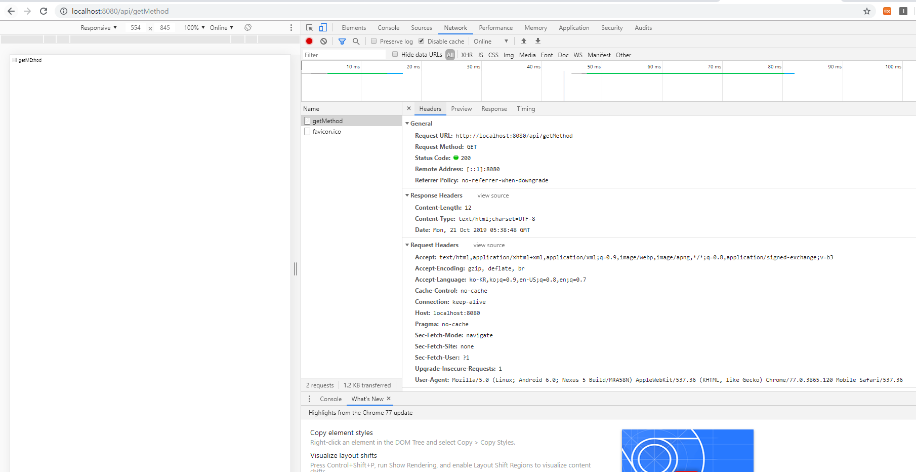
Task: Switch to the Console panel tab
Action: [388, 28]
